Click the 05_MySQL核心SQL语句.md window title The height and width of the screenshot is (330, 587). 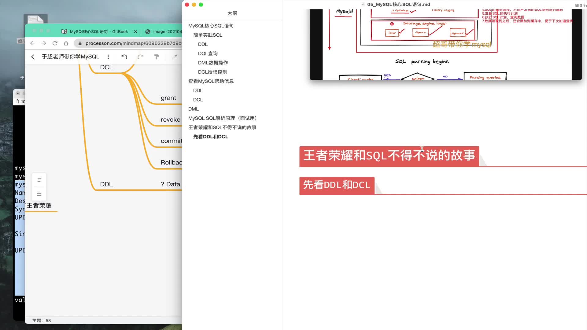tap(398, 4)
